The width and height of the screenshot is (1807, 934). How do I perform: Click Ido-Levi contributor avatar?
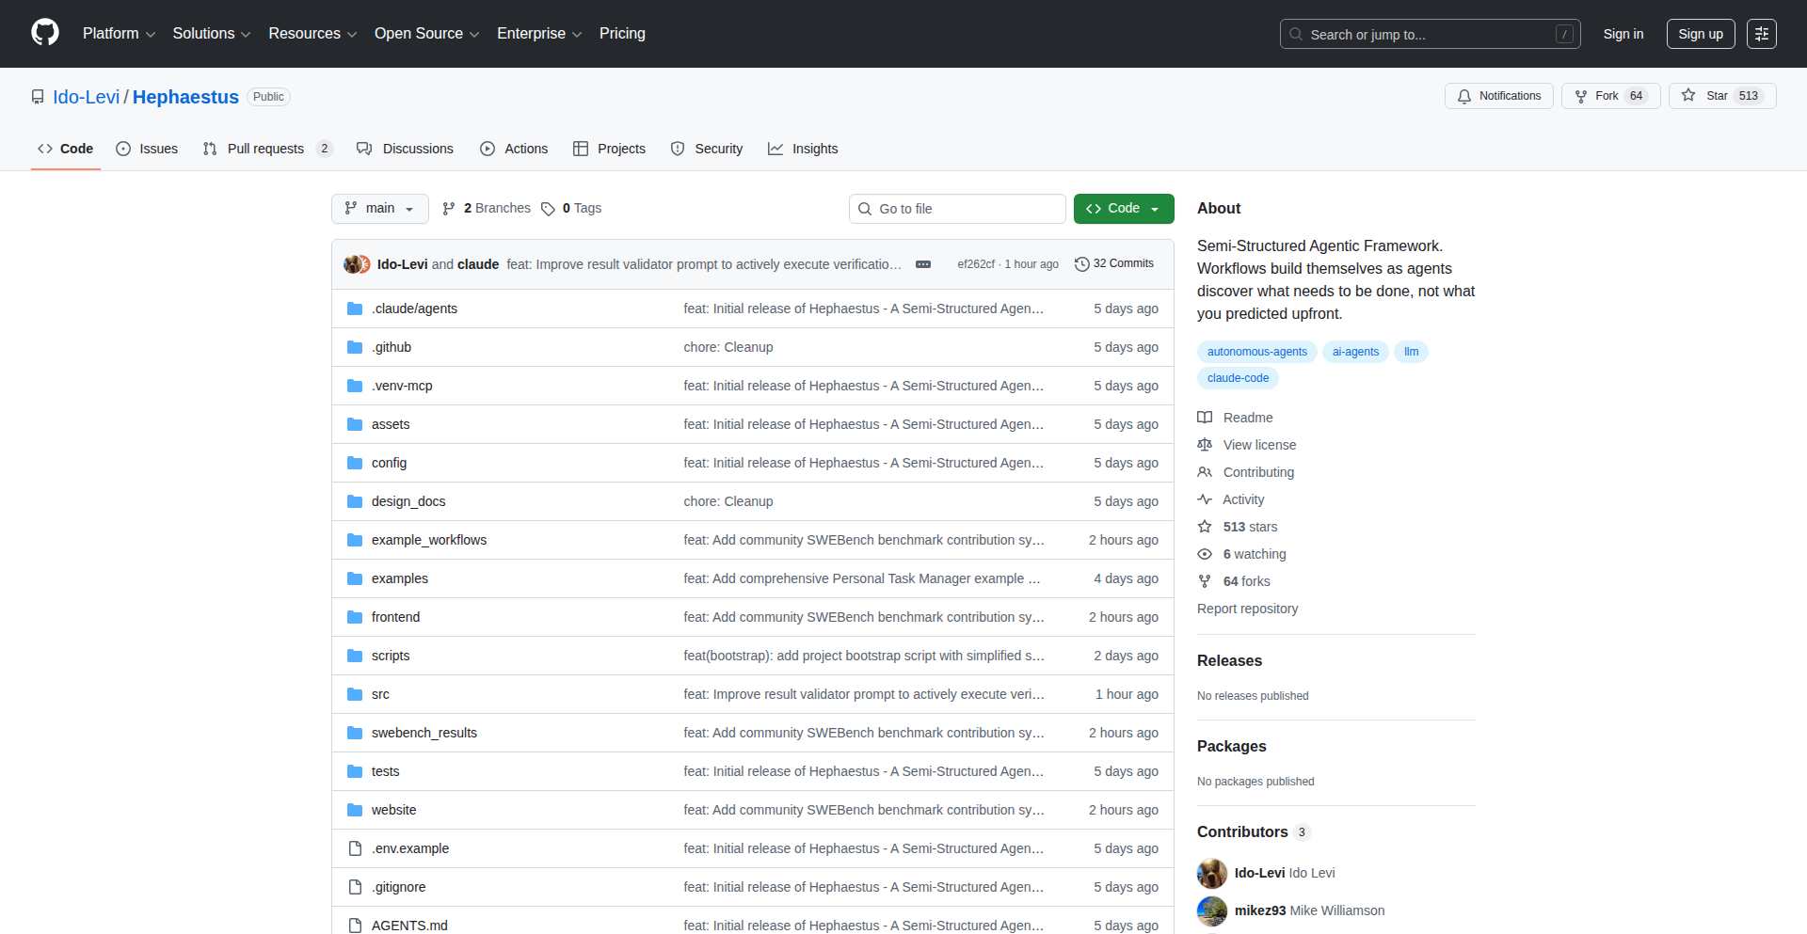pos(1212,873)
